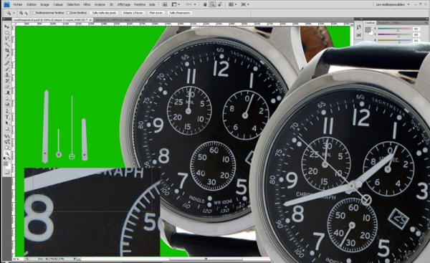
Task: Open the Affichage menu
Action: click(x=124, y=4)
